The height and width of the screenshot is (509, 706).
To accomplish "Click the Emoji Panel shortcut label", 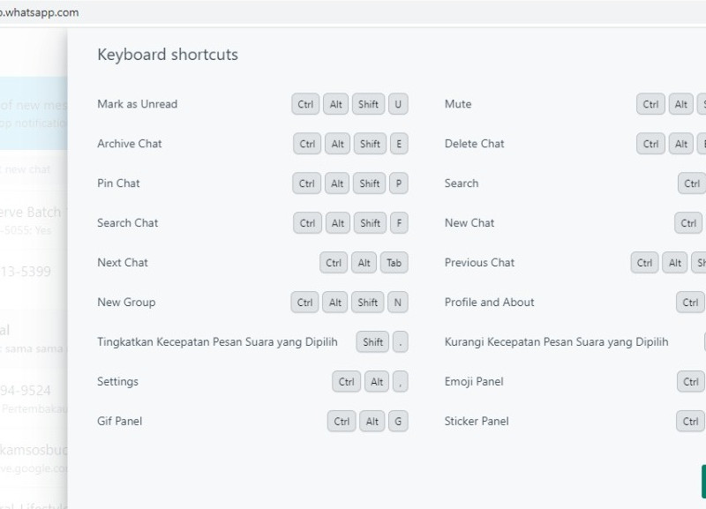I will pyautogui.click(x=474, y=382).
